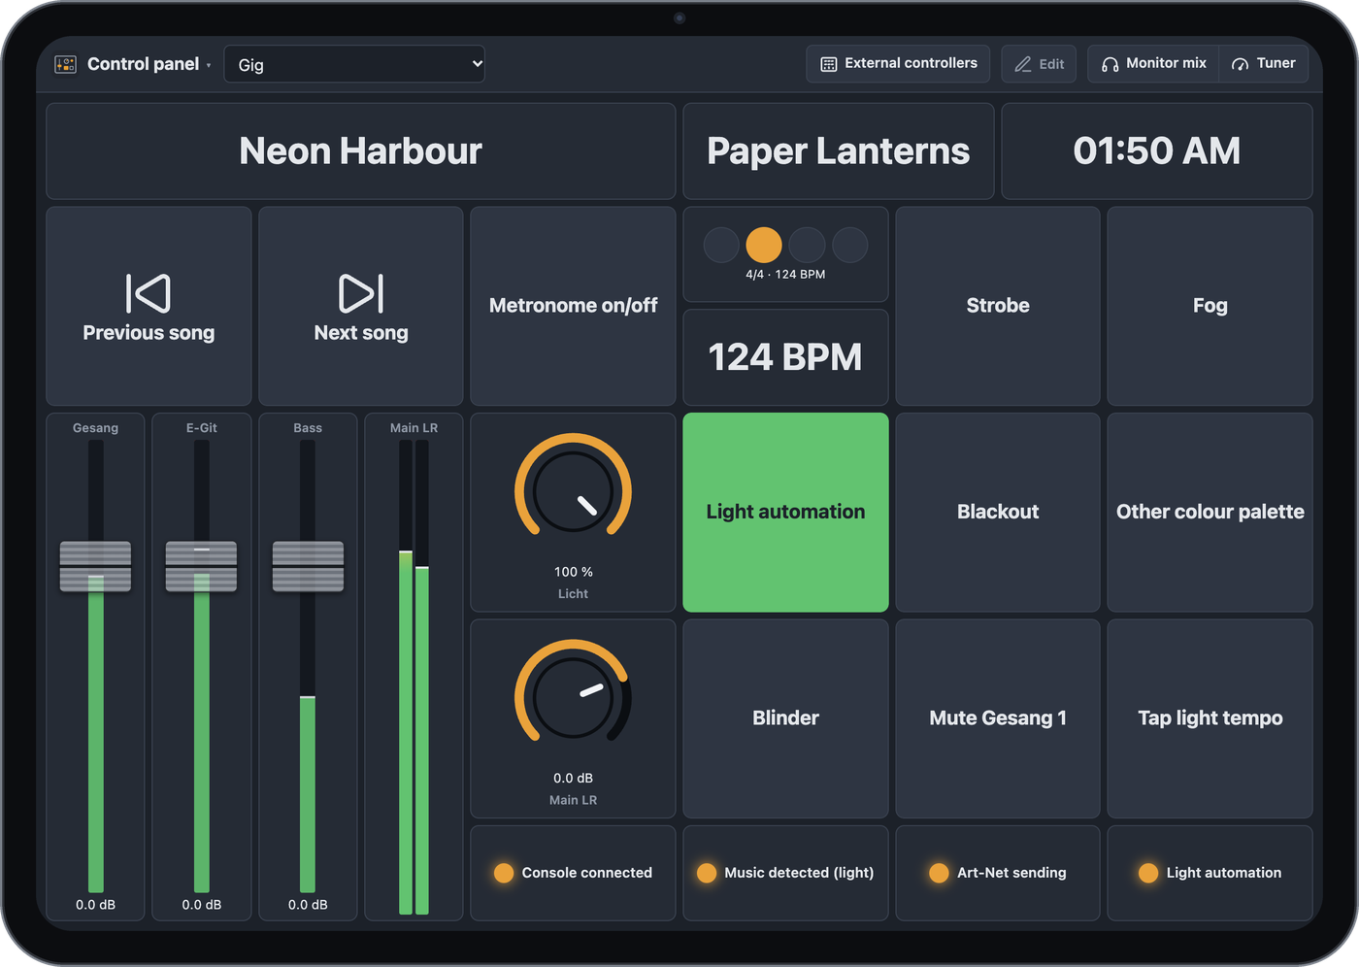Open the Monitor mix view
The width and height of the screenshot is (1359, 967).
pos(1153,64)
